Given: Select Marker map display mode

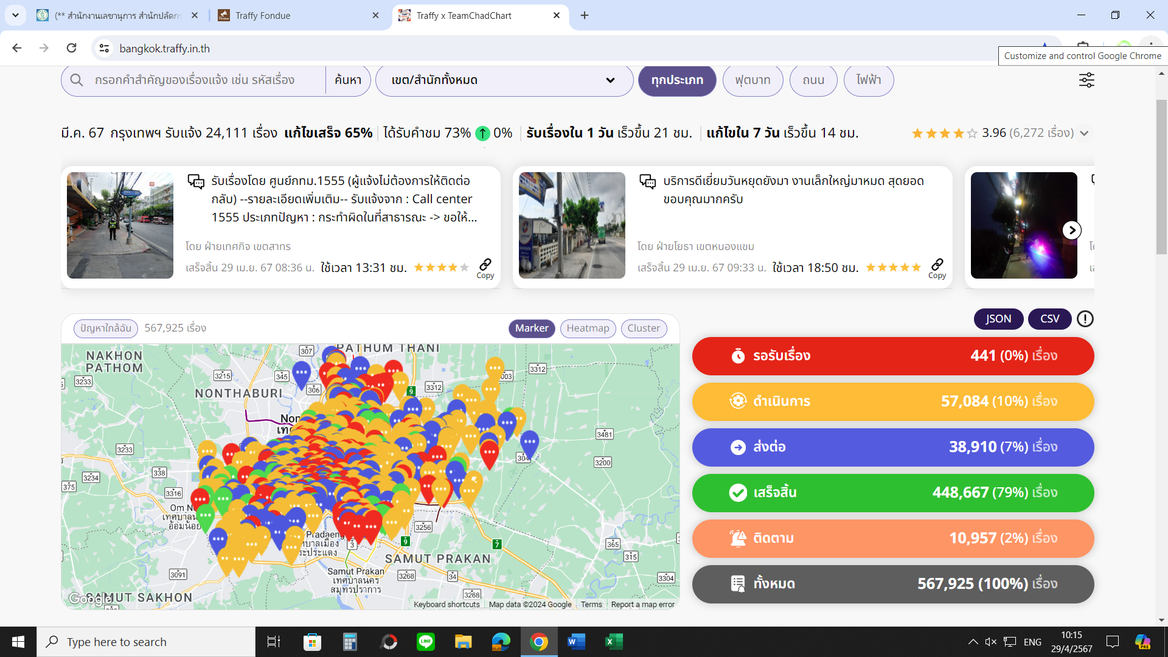Looking at the screenshot, I should click(x=531, y=328).
